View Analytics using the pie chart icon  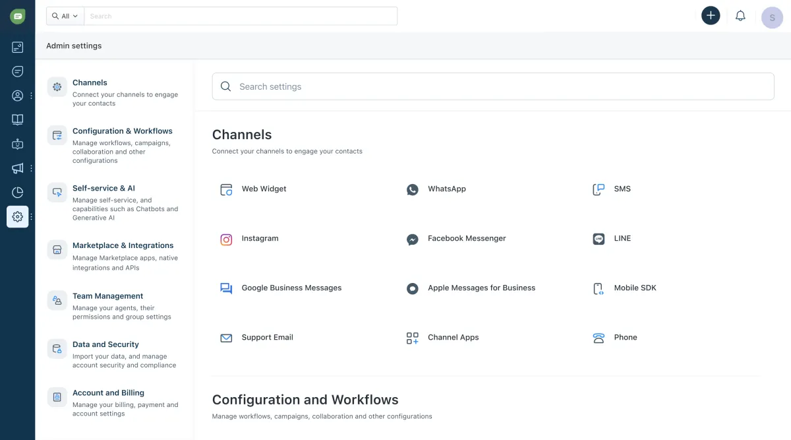(x=17, y=193)
